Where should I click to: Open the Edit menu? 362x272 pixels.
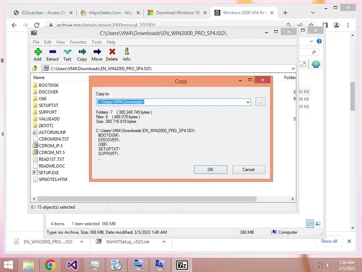(x=48, y=42)
